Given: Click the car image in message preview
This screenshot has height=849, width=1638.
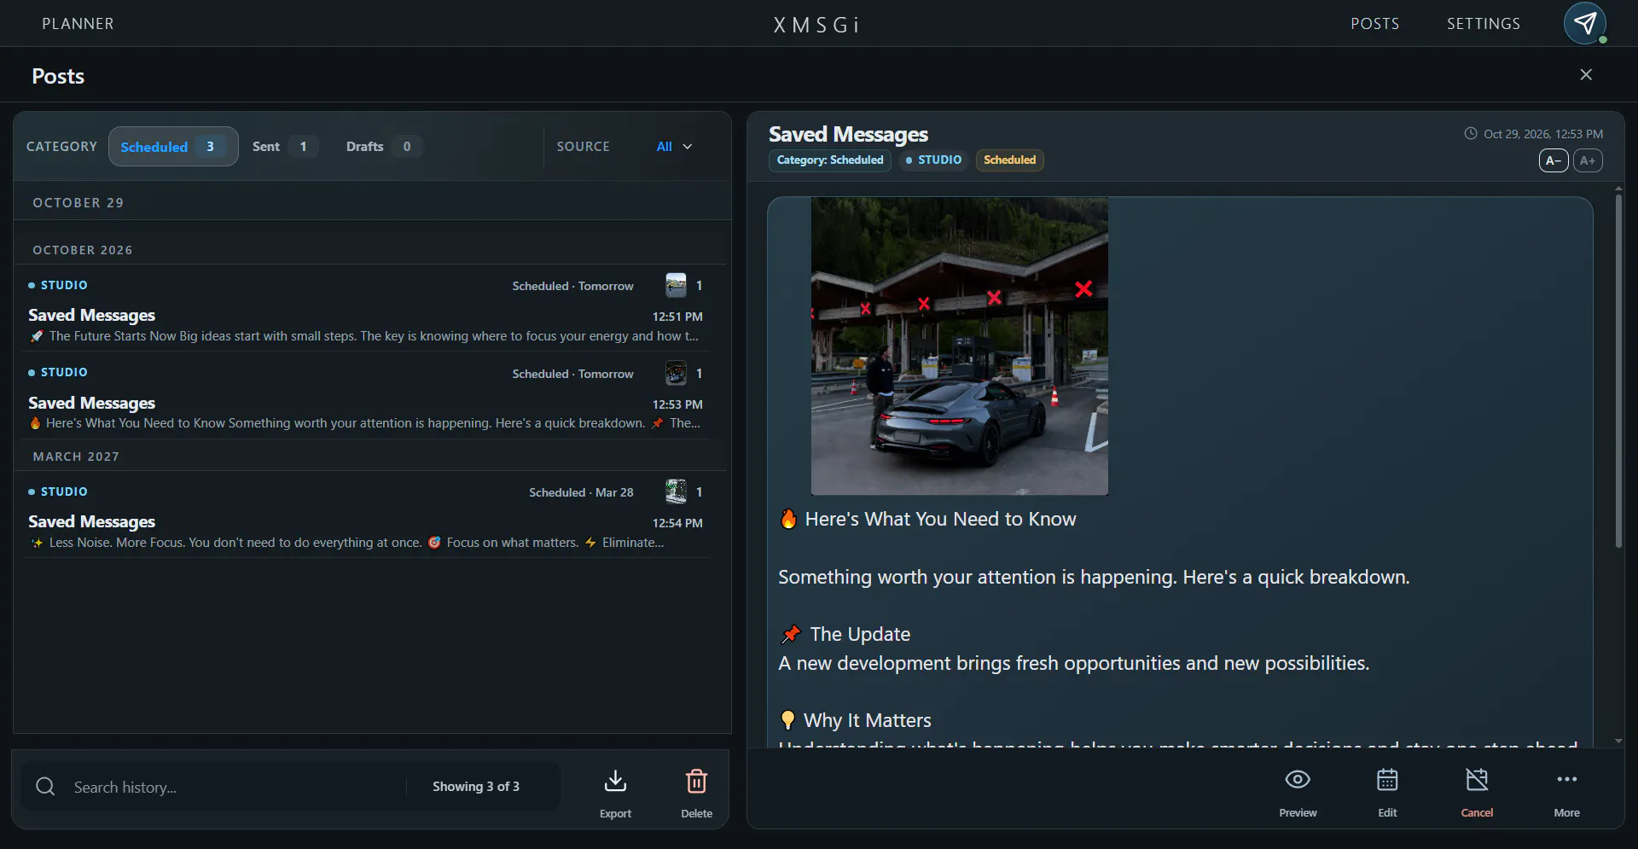Looking at the screenshot, I should coord(960,346).
